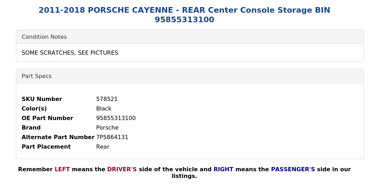Click the blue PASSENGER'S word

tap(293, 169)
